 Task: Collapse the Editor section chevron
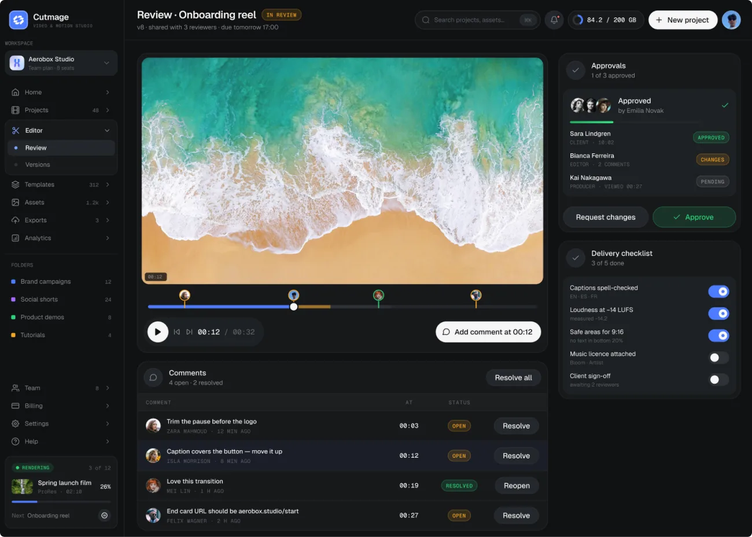[107, 131]
